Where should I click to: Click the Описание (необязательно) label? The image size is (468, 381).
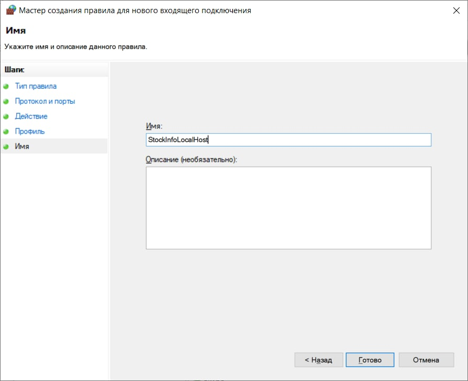192,159
